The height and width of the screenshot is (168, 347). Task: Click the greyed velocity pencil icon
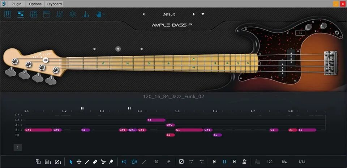pos(144,162)
